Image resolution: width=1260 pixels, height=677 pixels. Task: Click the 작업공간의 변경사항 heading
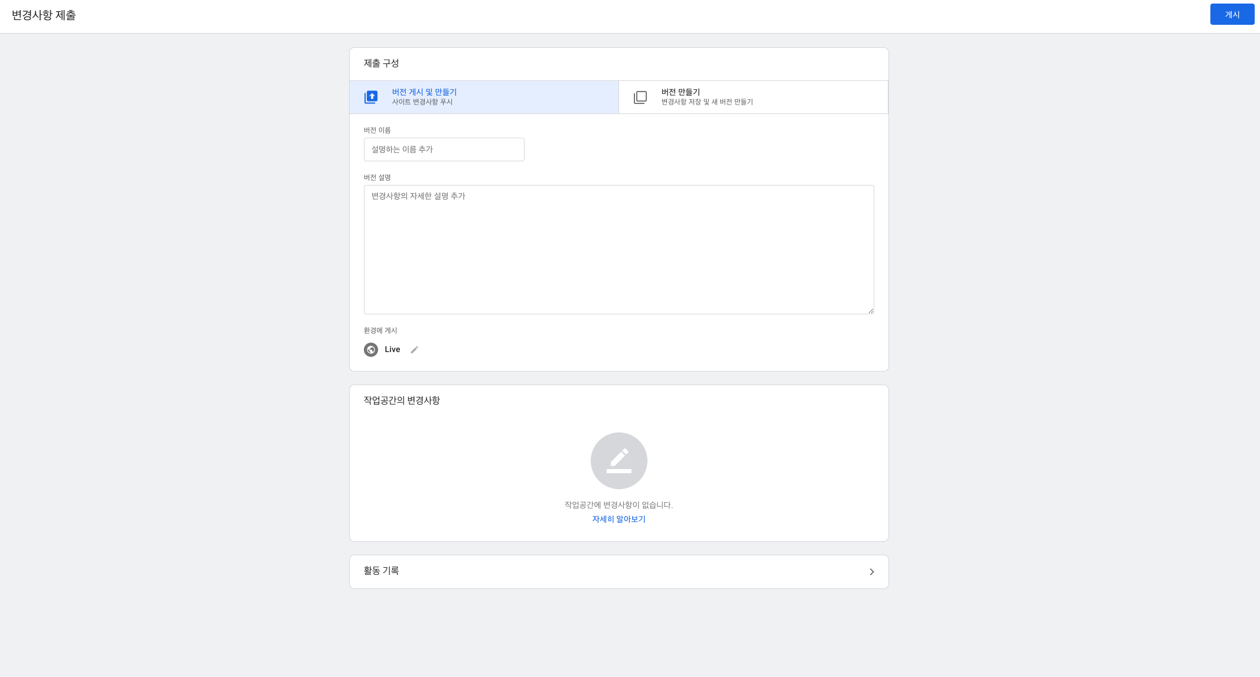[402, 401]
